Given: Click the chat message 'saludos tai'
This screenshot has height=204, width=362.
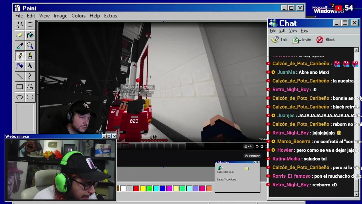Looking at the screenshot, I should (x=315, y=159).
